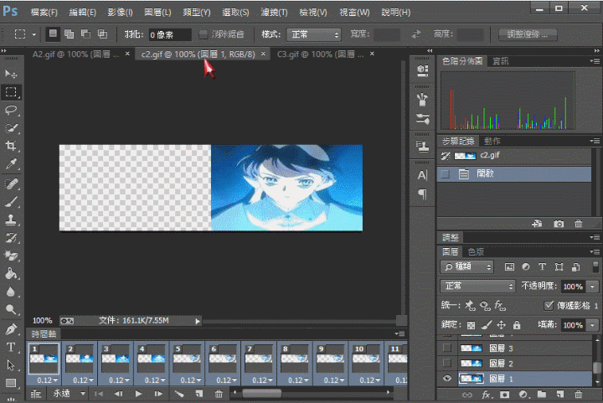The width and height of the screenshot is (603, 403).
Task: Play the animation
Action: click(138, 394)
